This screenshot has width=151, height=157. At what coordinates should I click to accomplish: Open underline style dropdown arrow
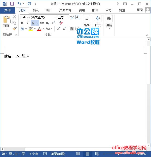(x=37, y=23)
